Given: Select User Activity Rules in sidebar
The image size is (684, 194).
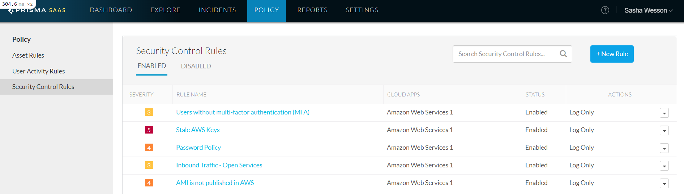Looking at the screenshot, I should 39,71.
